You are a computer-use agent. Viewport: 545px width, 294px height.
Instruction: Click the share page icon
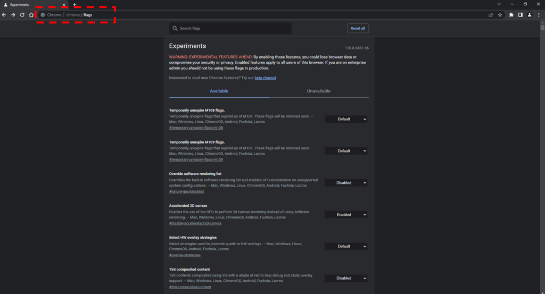490,15
